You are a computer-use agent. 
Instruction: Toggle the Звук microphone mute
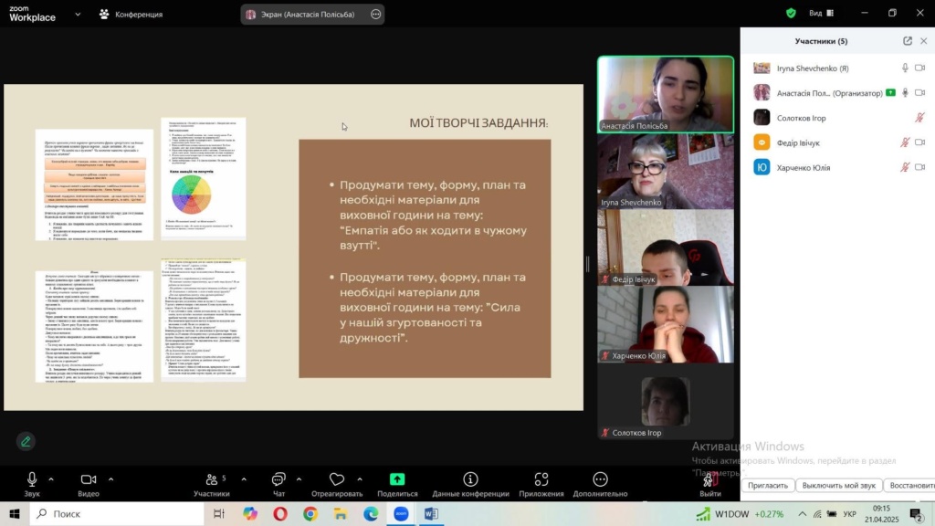(32, 484)
